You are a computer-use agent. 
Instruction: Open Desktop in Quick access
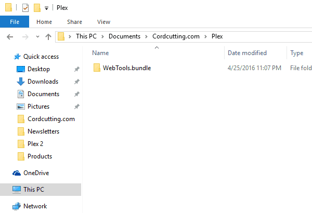pos(38,69)
